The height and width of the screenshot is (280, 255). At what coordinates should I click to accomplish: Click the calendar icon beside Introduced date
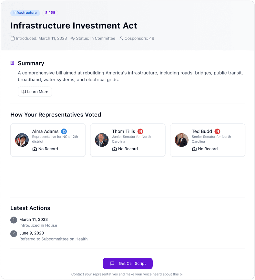pyautogui.click(x=13, y=39)
